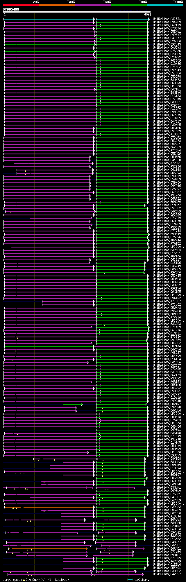Select label UniRef100_B3MVK1
This screenshot has width=186, height=582.
click(167, 487)
